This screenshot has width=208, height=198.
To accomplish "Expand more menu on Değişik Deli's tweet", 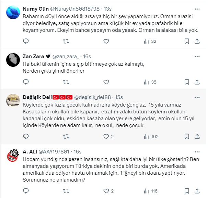I will tap(197, 97).
